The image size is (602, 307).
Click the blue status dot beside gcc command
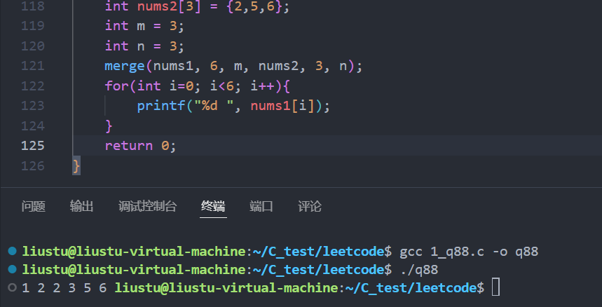[12, 251]
